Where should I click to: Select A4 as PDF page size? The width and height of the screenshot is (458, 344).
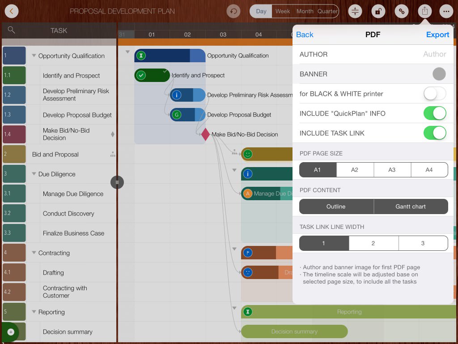429,170
